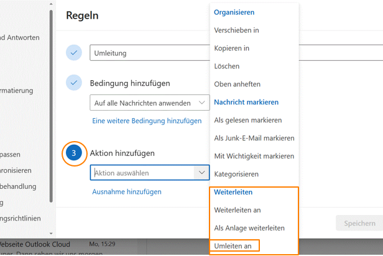This screenshot has height=256, width=383.
Task: Open the background email 'Webseite Outlook Cloud'
Action: [x=35, y=244]
